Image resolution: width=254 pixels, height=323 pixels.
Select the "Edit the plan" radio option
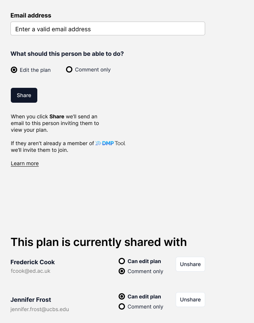14,70
